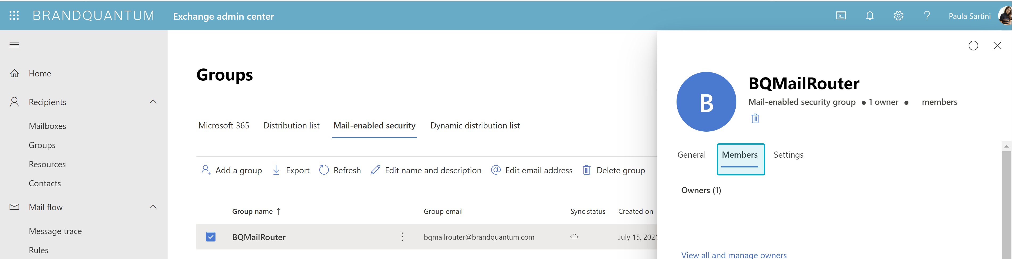This screenshot has height=259, width=1012.
Task: Click the BRANDQUANTUM logo text
Action: [x=93, y=16]
